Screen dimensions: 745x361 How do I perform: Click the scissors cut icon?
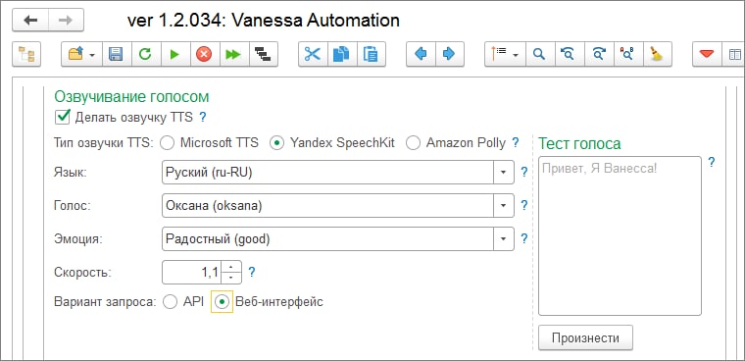313,54
